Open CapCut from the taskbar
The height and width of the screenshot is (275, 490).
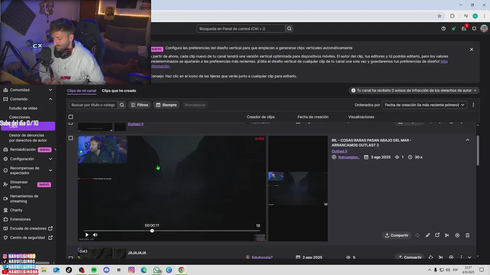(119, 270)
